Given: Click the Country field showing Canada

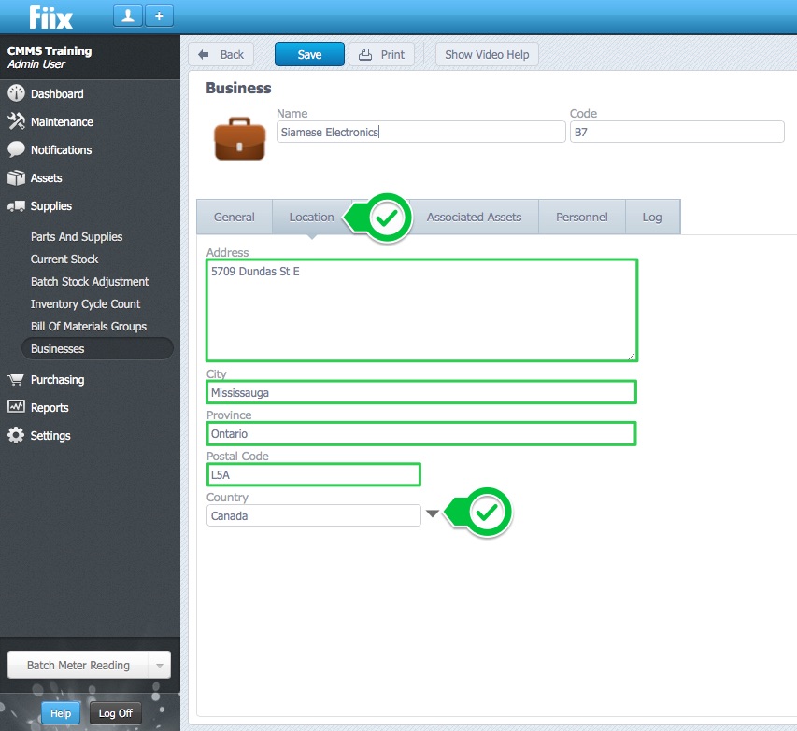Looking at the screenshot, I should 314,515.
